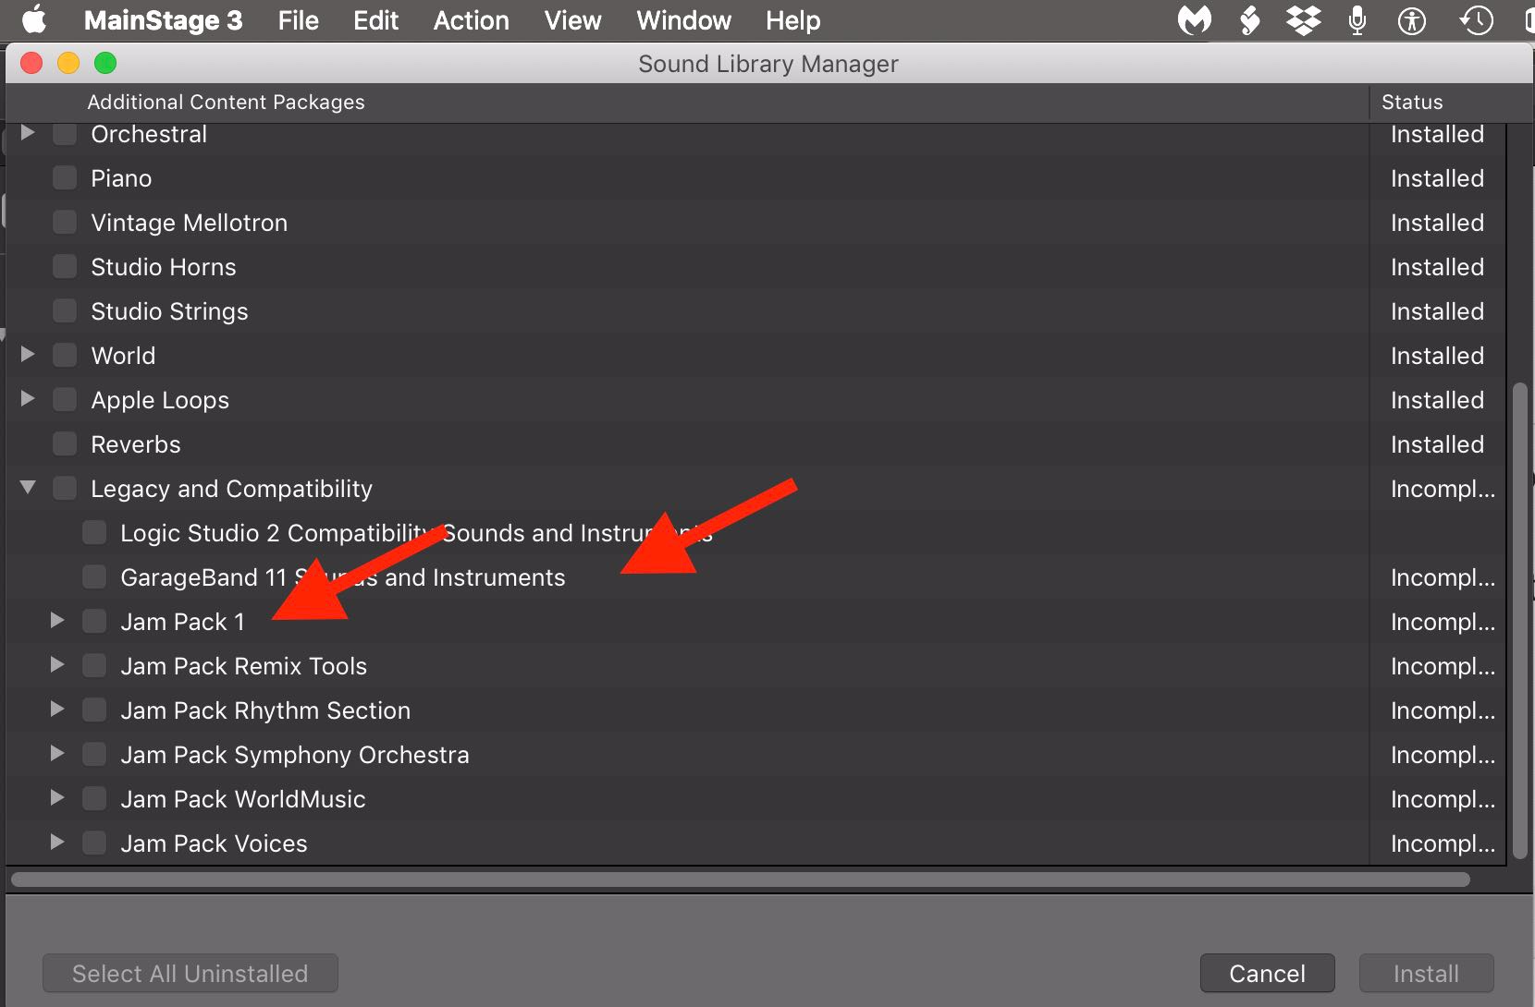Open the File menu
The width and height of the screenshot is (1535, 1007).
tap(298, 20)
